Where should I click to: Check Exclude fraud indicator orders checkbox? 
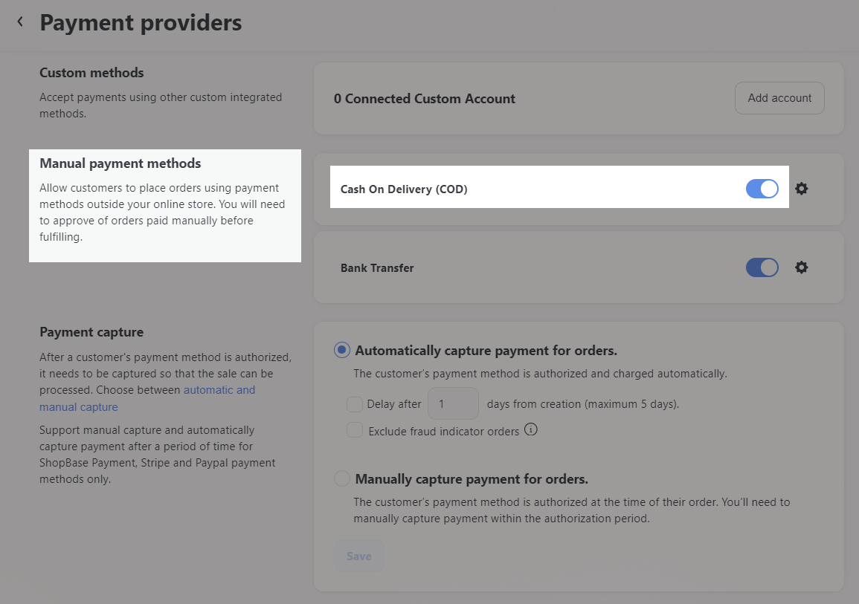(355, 430)
